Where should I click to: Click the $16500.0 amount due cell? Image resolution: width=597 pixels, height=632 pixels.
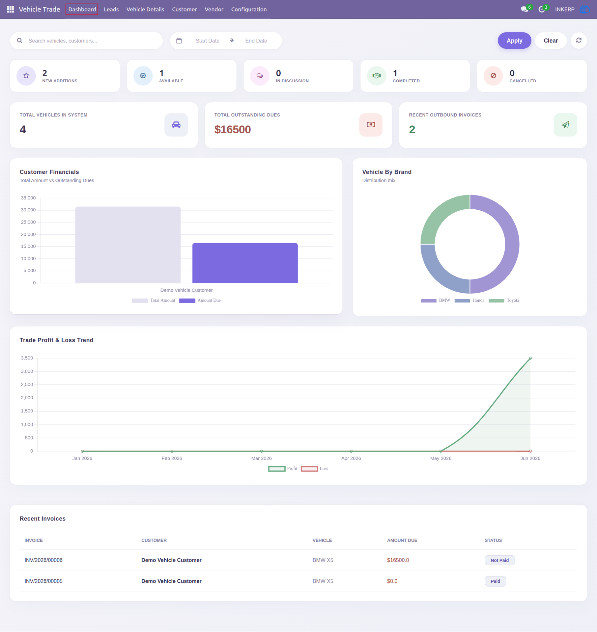(398, 560)
